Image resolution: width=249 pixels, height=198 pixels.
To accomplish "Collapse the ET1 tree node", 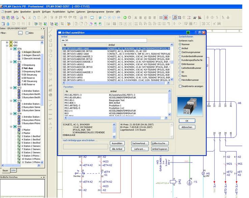I will 11,62.
